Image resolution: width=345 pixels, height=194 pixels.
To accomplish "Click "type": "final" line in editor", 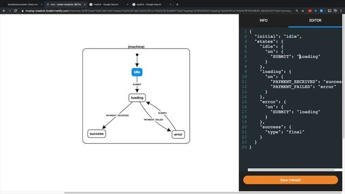I will (285, 132).
